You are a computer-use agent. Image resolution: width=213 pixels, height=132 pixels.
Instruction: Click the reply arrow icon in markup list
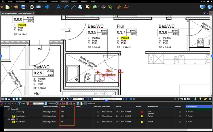point(64,104)
